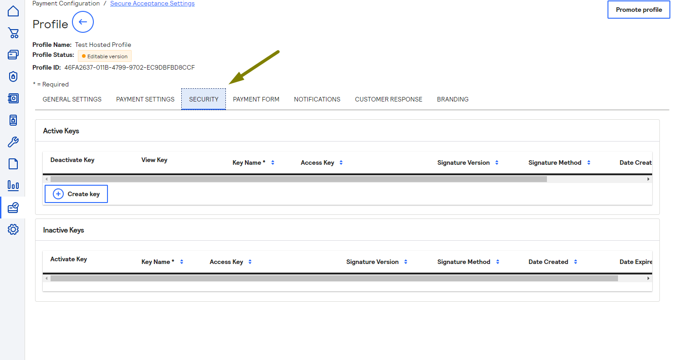
Task: Open the Home dashboard icon
Action: click(x=13, y=10)
